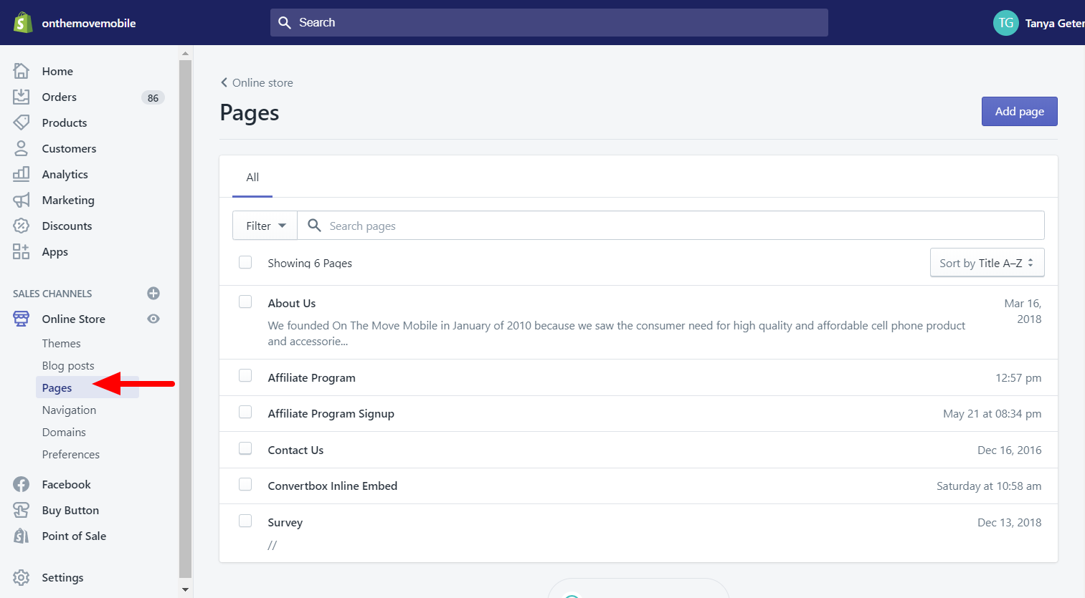The width and height of the screenshot is (1085, 598).
Task: Click the Shopify logo icon
Action: pyautogui.click(x=23, y=22)
